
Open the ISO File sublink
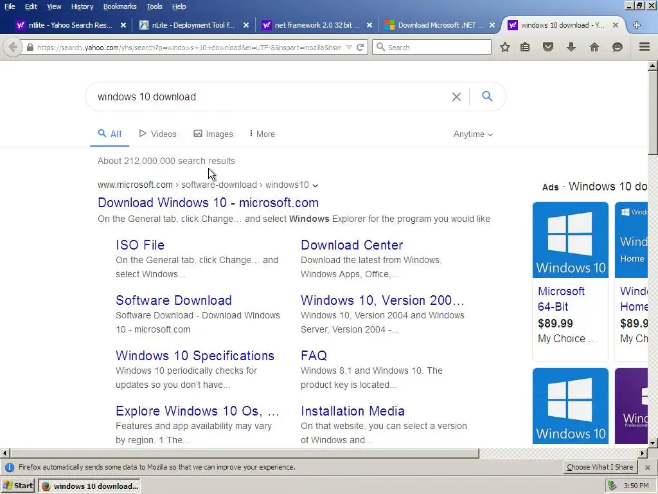tap(140, 245)
